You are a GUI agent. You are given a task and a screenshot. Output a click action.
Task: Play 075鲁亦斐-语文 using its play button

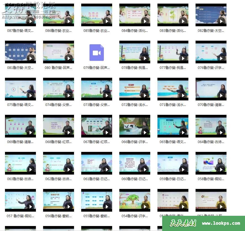(x=30, y=95)
